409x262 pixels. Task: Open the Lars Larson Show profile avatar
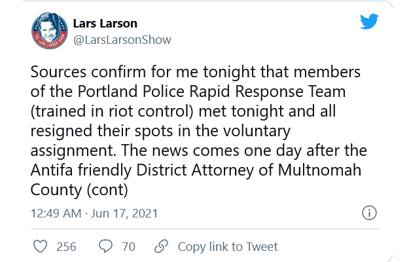[50, 31]
